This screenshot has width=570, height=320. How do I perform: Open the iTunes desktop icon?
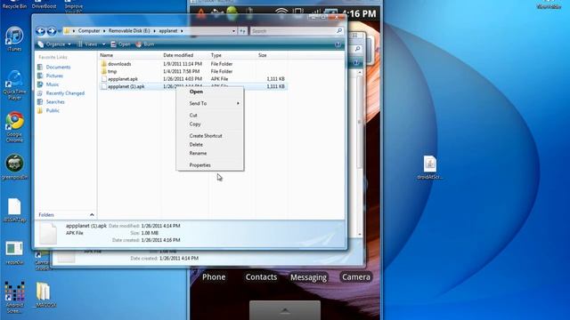14,39
